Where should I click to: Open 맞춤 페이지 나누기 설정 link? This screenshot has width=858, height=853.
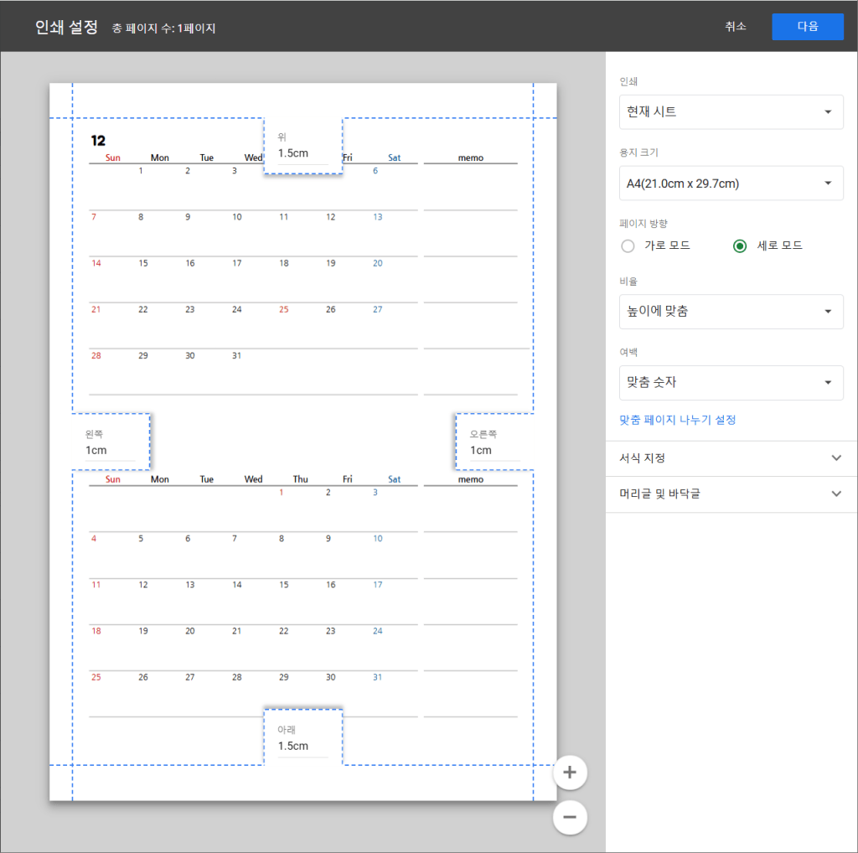pos(677,420)
